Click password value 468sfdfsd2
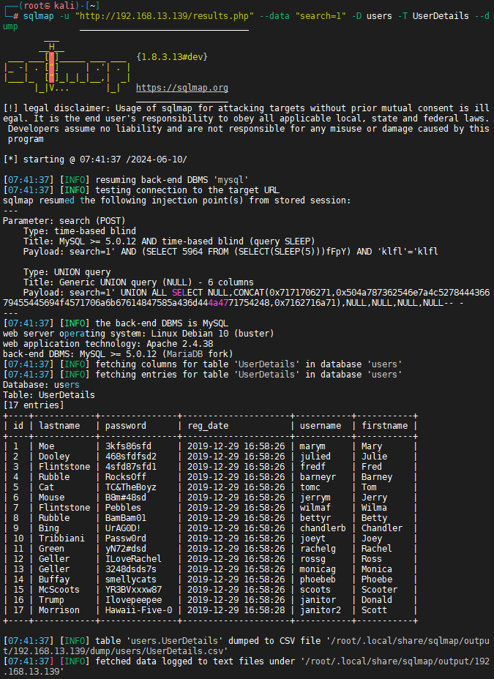This screenshot has height=679, width=494. [131, 457]
